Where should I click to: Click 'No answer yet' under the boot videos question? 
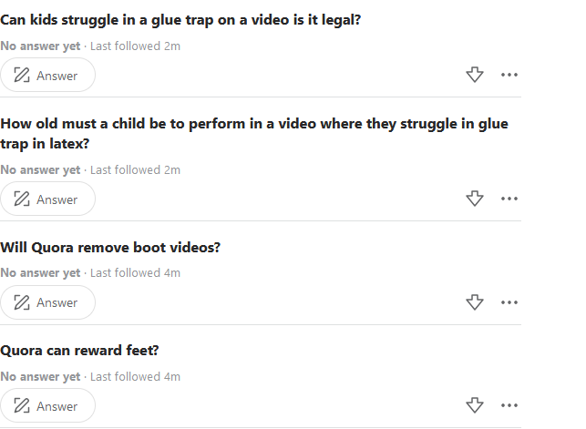click(x=40, y=272)
